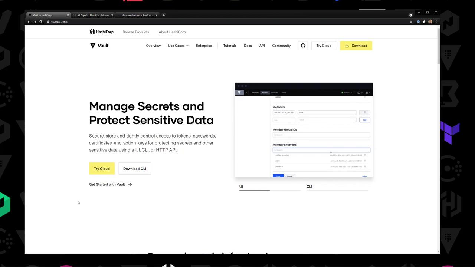Viewport: 475px width, 267px height.
Task: Open the Overview nav item
Action: [153, 46]
